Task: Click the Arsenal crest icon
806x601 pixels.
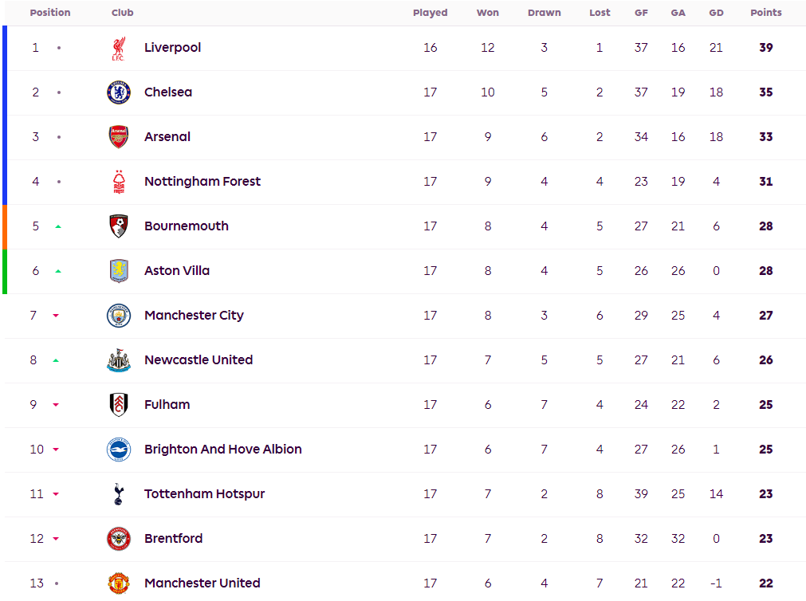Action: (119, 137)
